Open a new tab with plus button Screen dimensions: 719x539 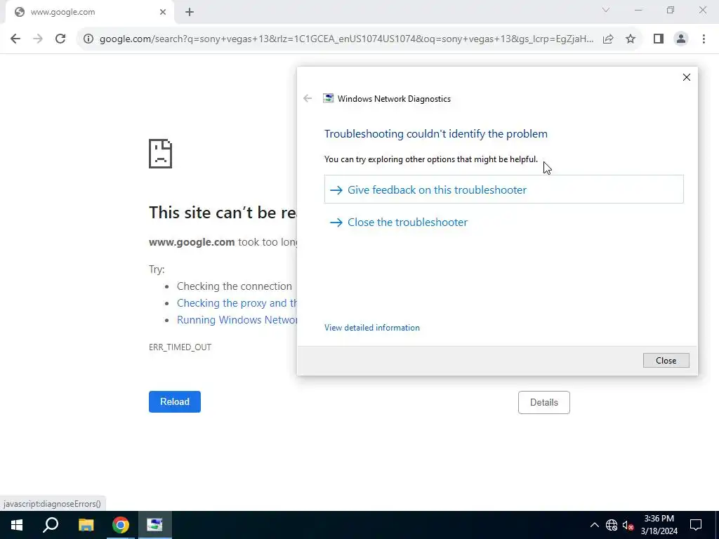tap(190, 13)
